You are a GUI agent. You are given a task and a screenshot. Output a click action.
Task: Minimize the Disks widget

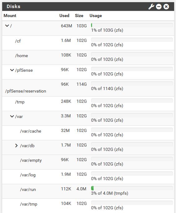(159, 7)
